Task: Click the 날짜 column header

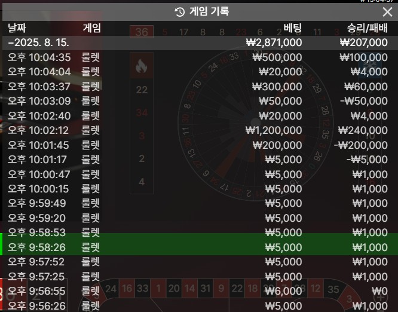Action: click(17, 28)
